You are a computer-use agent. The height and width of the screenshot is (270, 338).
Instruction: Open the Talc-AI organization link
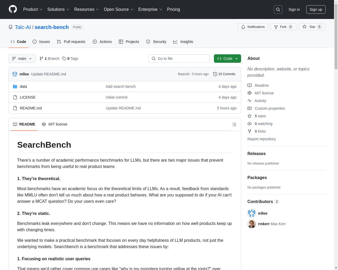(x=23, y=27)
